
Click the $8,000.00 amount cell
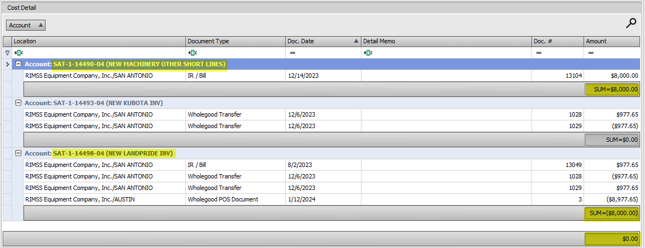coord(612,76)
